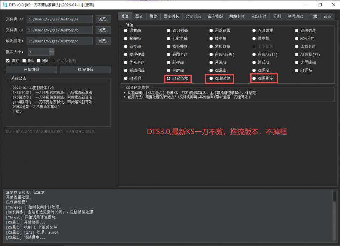The image size is (340, 246).
Task: Click the 批次大小 spinner arrows
Action: [x=51, y=51]
